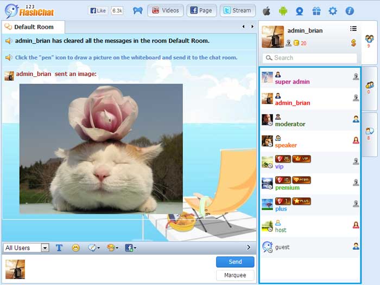Click the Send button
The height and width of the screenshot is (285, 380).
click(x=235, y=262)
